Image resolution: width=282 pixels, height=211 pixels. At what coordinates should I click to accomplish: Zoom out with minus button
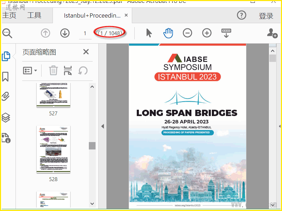[x=188, y=33]
